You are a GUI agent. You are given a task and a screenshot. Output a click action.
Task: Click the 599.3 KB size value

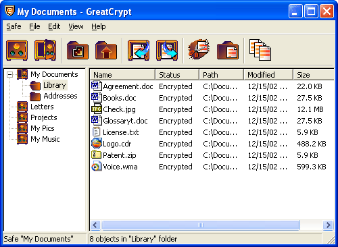click(312, 167)
